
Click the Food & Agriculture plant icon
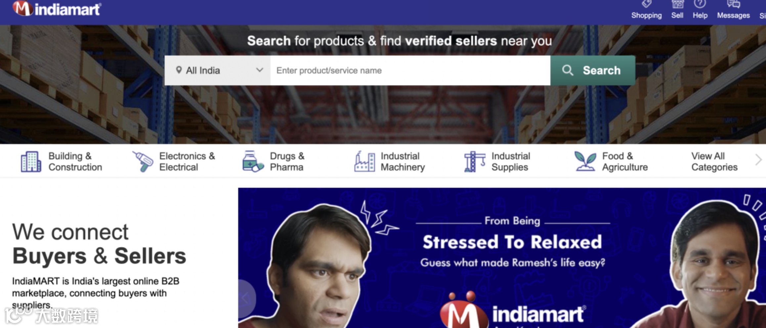point(585,161)
